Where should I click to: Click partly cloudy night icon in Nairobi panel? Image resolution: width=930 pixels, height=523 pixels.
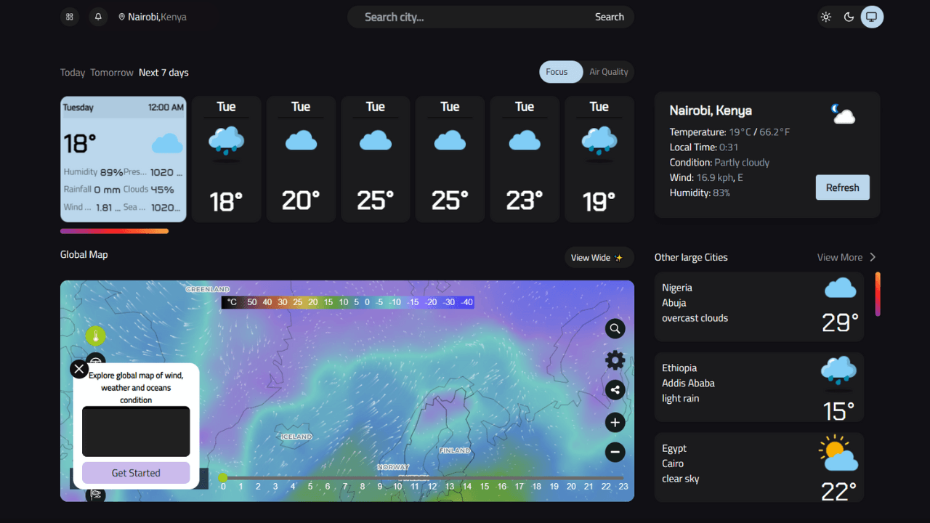[843, 114]
